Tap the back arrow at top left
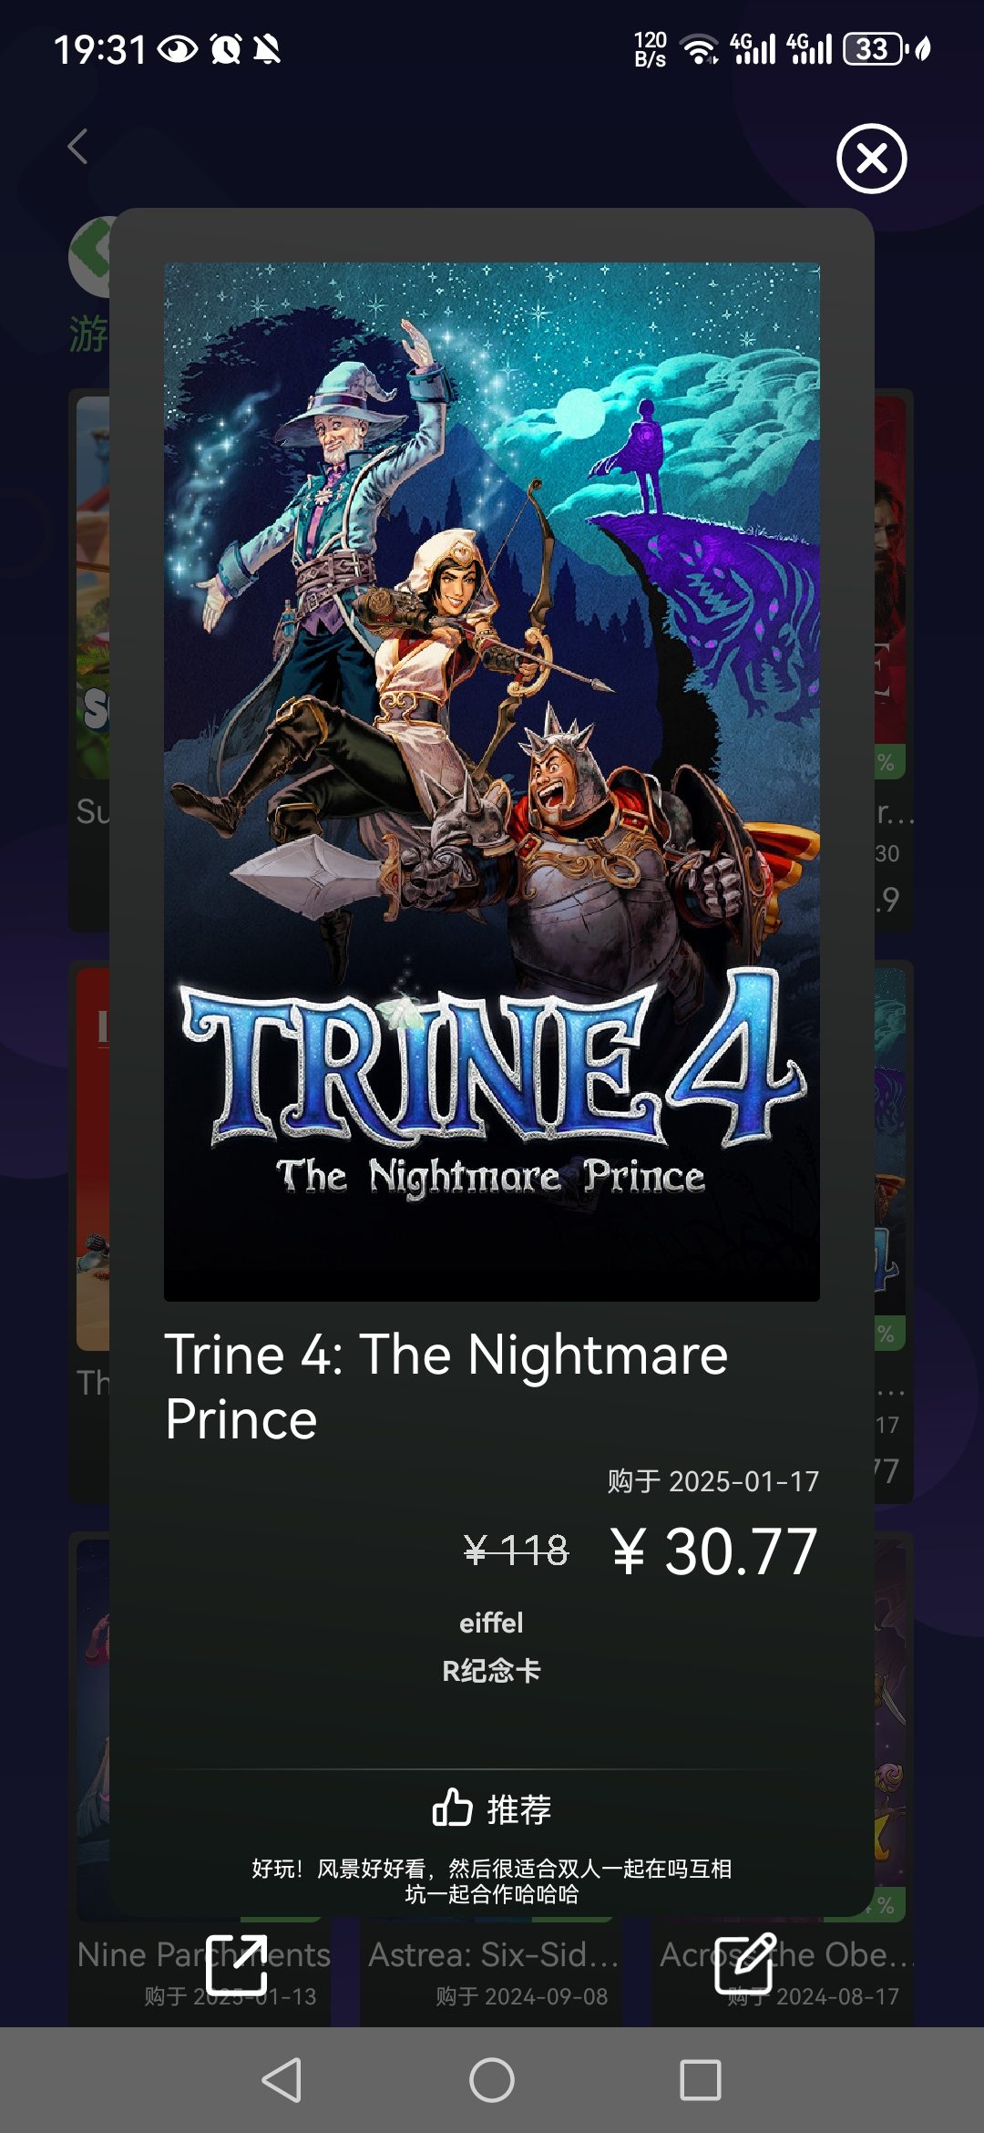The image size is (984, 2133). pos(78,146)
